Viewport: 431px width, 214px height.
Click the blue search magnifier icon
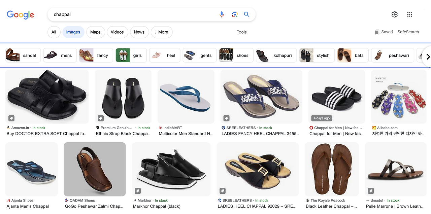(247, 14)
